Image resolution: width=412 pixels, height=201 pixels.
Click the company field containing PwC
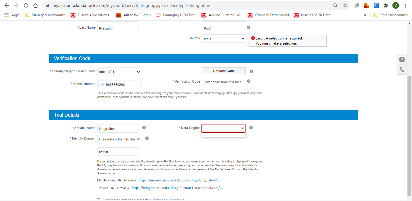pos(223,28)
